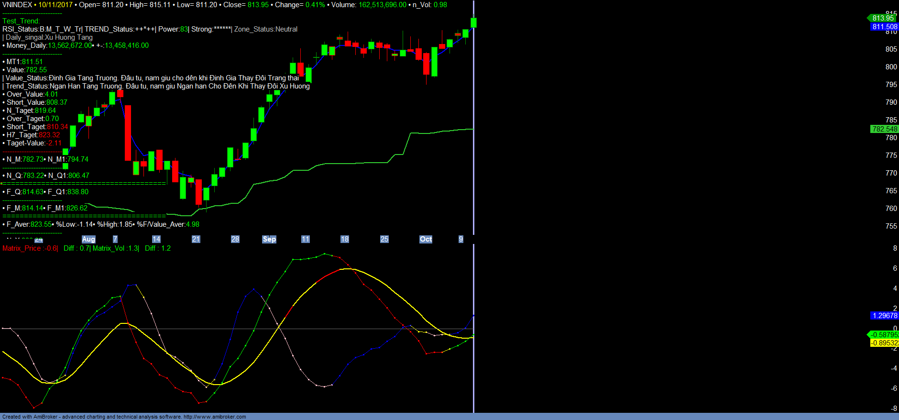
Task: Select the yellow -0.89532 indicator value tag
Action: coord(884,343)
